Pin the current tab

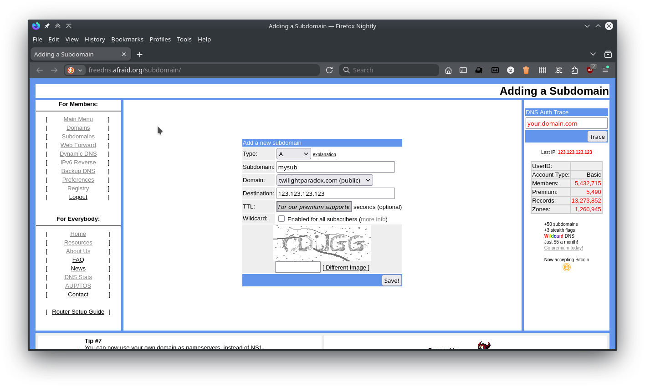tap(47, 26)
